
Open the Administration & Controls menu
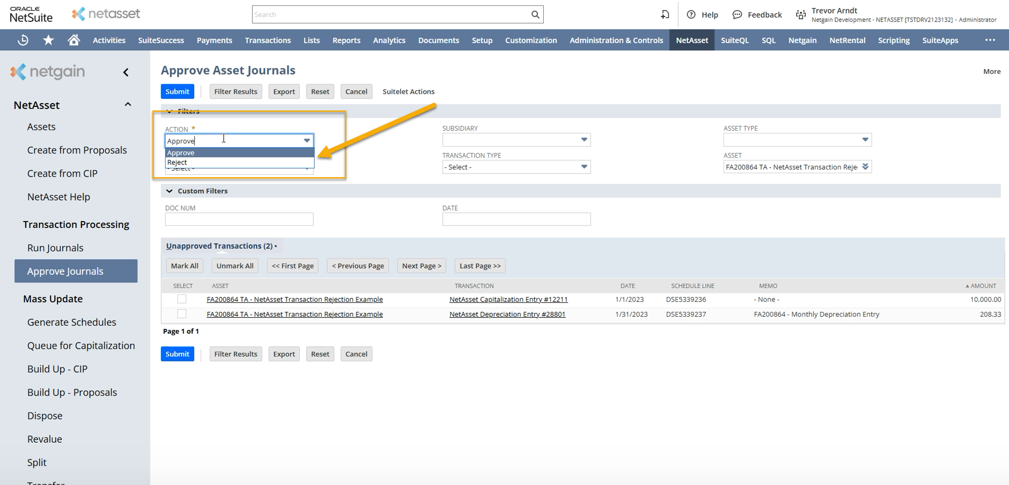coord(616,40)
